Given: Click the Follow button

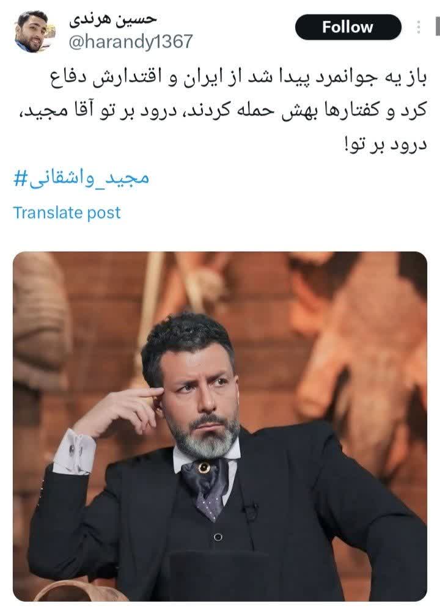Looking at the screenshot, I should click(x=348, y=27).
